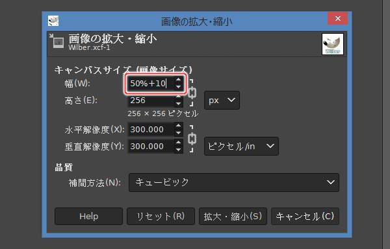Increase the vertical resolution (垂直解像度) value
Screen dimensions: 390x249
pyautogui.click(x=178, y=143)
